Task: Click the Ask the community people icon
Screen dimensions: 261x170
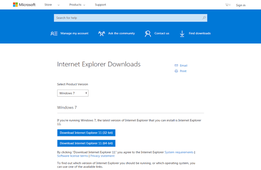Action: (x=102, y=33)
